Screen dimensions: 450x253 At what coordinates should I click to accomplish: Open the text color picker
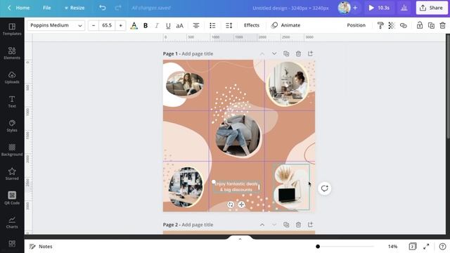pos(134,25)
